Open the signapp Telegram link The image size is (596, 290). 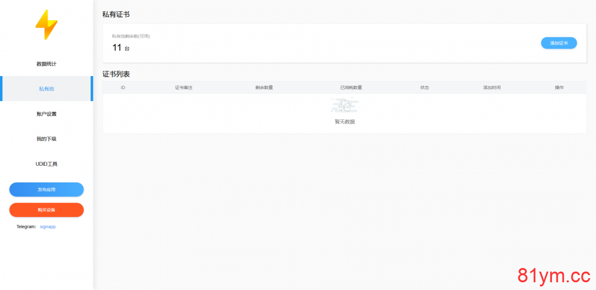[48, 226]
